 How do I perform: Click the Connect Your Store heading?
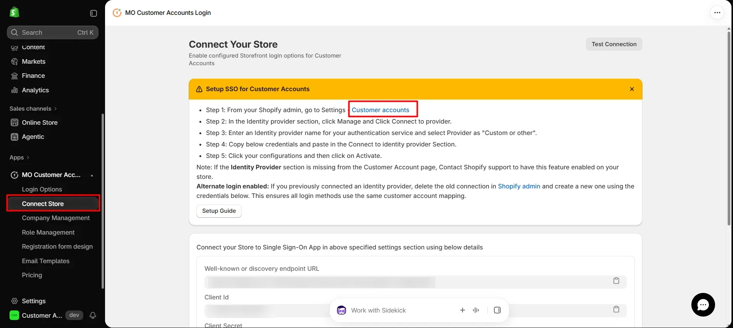point(233,44)
